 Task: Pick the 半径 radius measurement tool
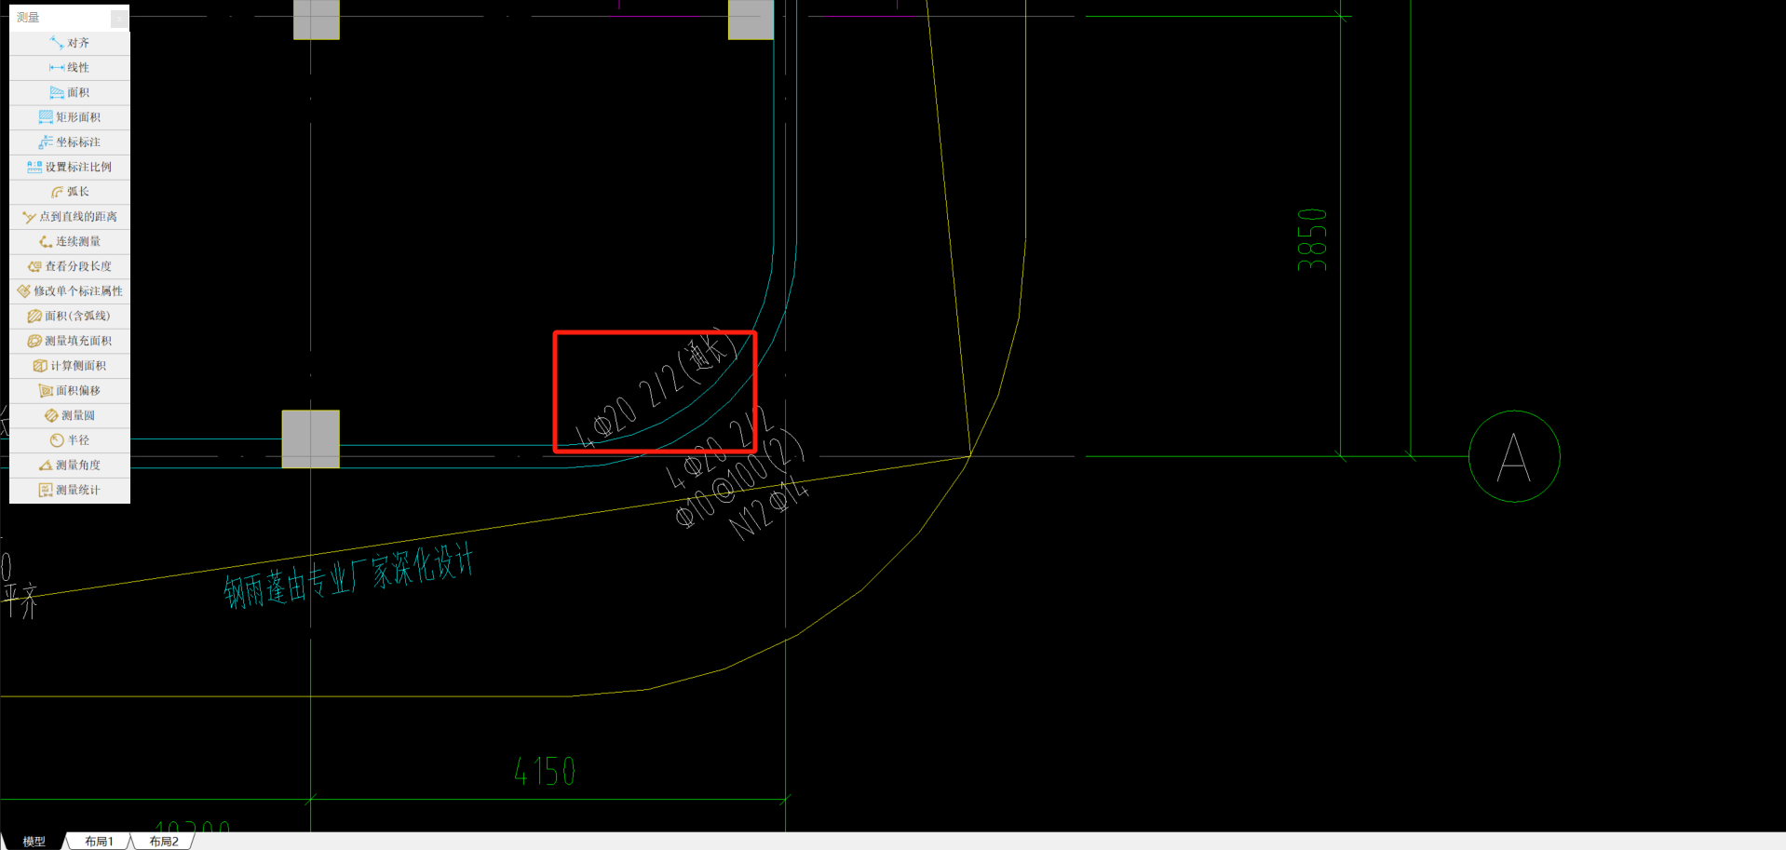click(70, 439)
